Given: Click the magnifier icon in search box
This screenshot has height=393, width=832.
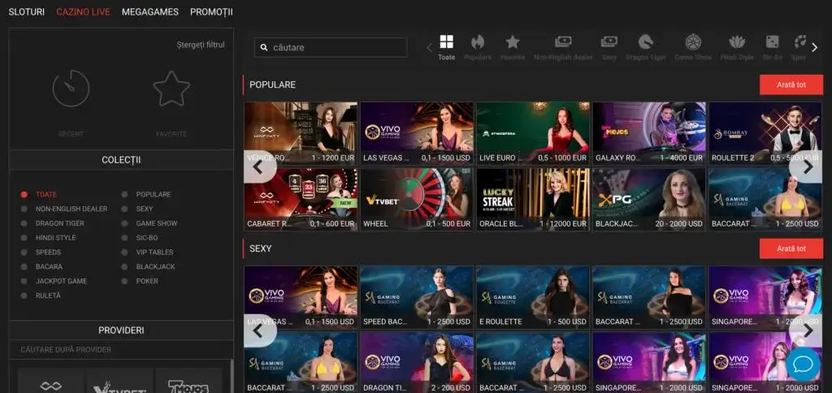Looking at the screenshot, I should [264, 47].
